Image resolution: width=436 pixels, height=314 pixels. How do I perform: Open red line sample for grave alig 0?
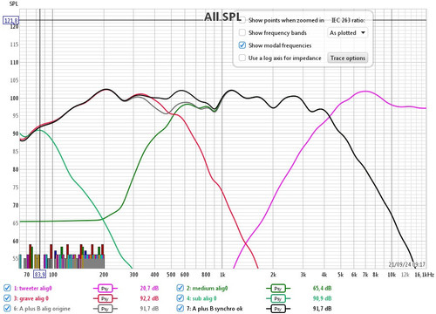[105, 298]
